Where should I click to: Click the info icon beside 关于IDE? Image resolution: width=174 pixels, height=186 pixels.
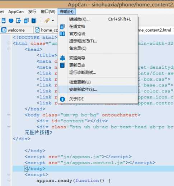[x=62, y=99]
